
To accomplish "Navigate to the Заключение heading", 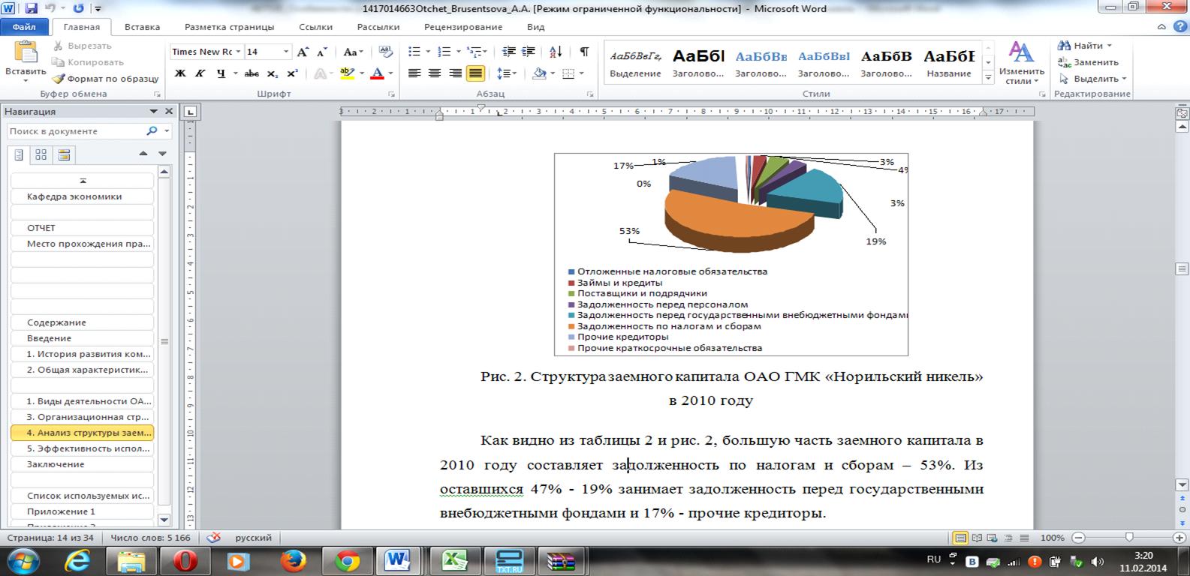I will click(56, 464).
